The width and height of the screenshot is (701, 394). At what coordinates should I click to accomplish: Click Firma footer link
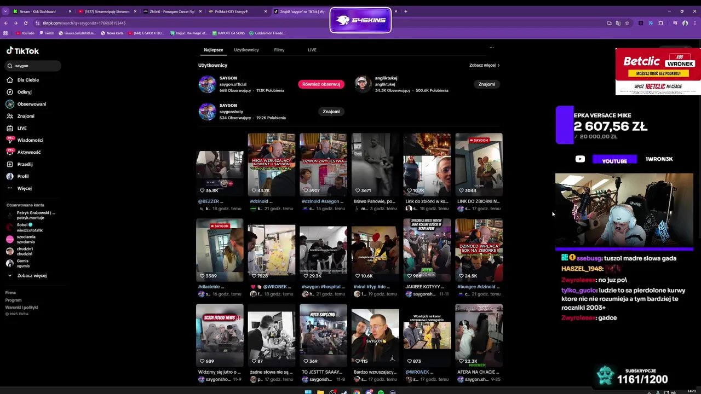click(x=10, y=293)
